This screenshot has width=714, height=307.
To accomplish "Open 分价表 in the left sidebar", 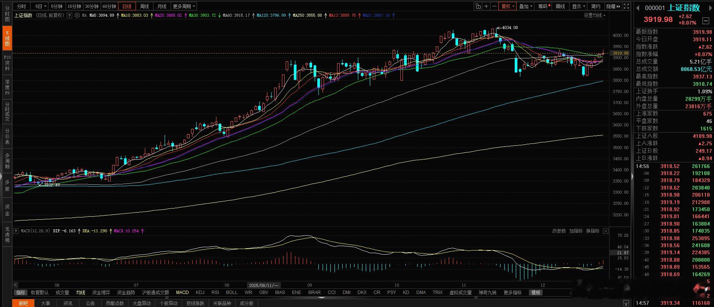I will pyautogui.click(x=7, y=136).
